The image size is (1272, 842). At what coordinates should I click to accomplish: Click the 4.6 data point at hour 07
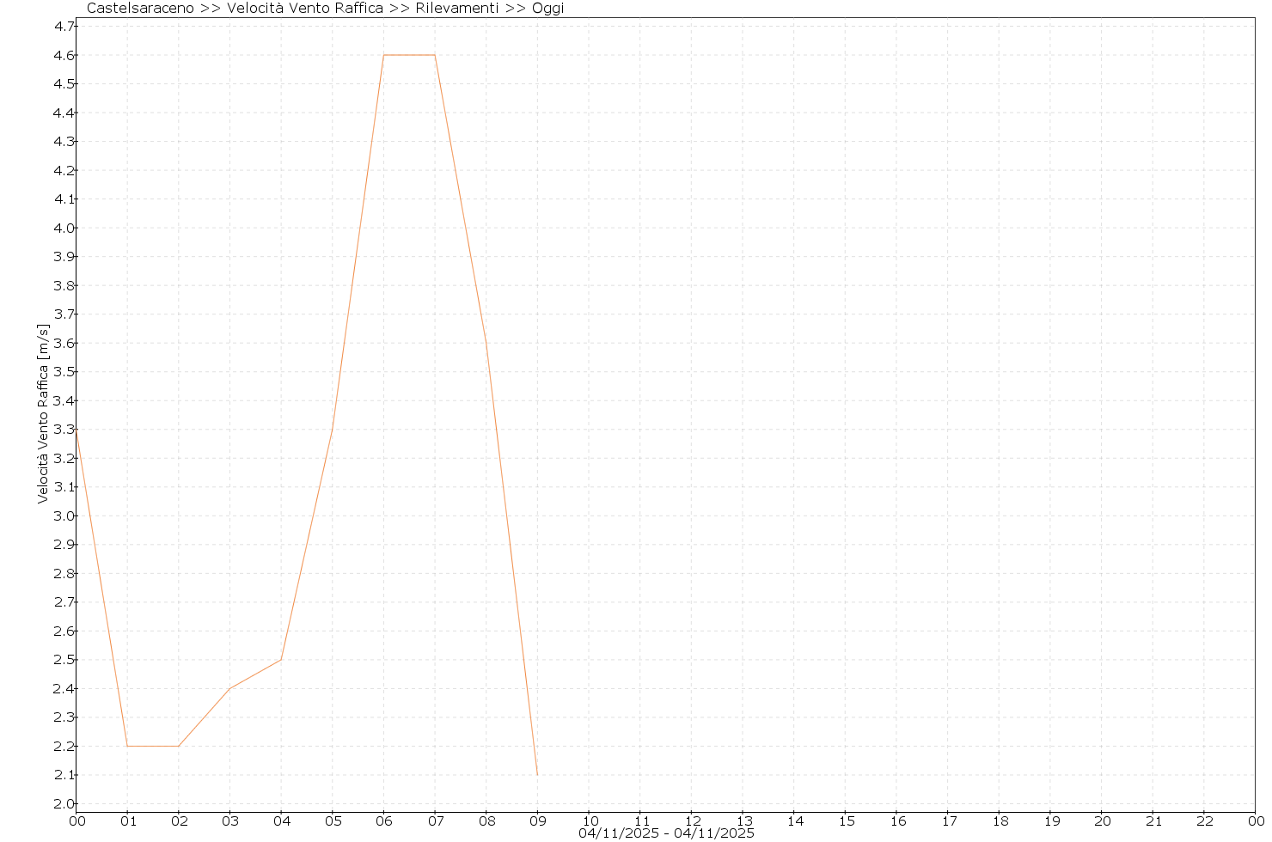[x=435, y=55]
